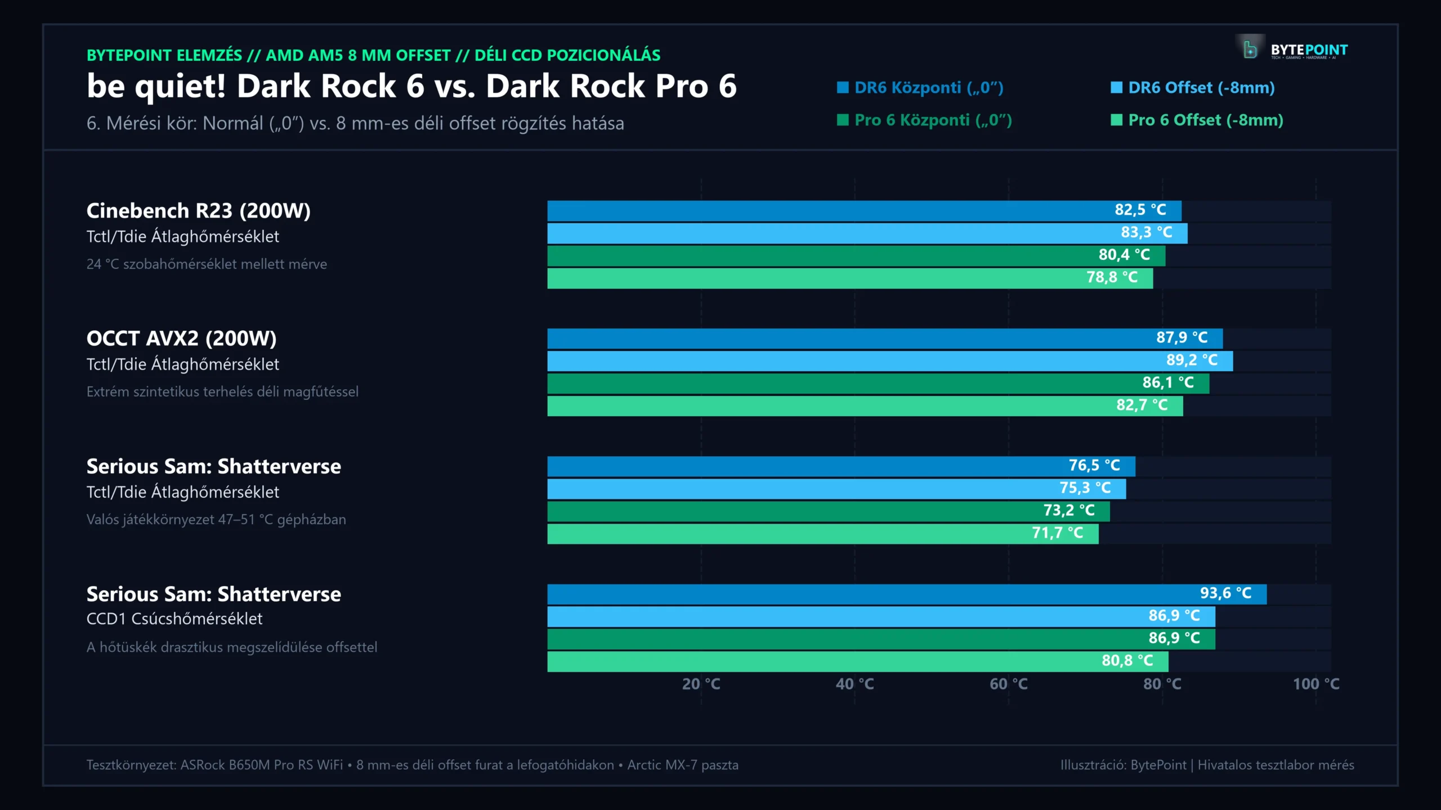Viewport: 1441px width, 810px height.
Task: Click 'Serious Sam: Shatterverse' above Tctl/Tdie Átlaghőmérséklet
Action: pyautogui.click(x=213, y=466)
